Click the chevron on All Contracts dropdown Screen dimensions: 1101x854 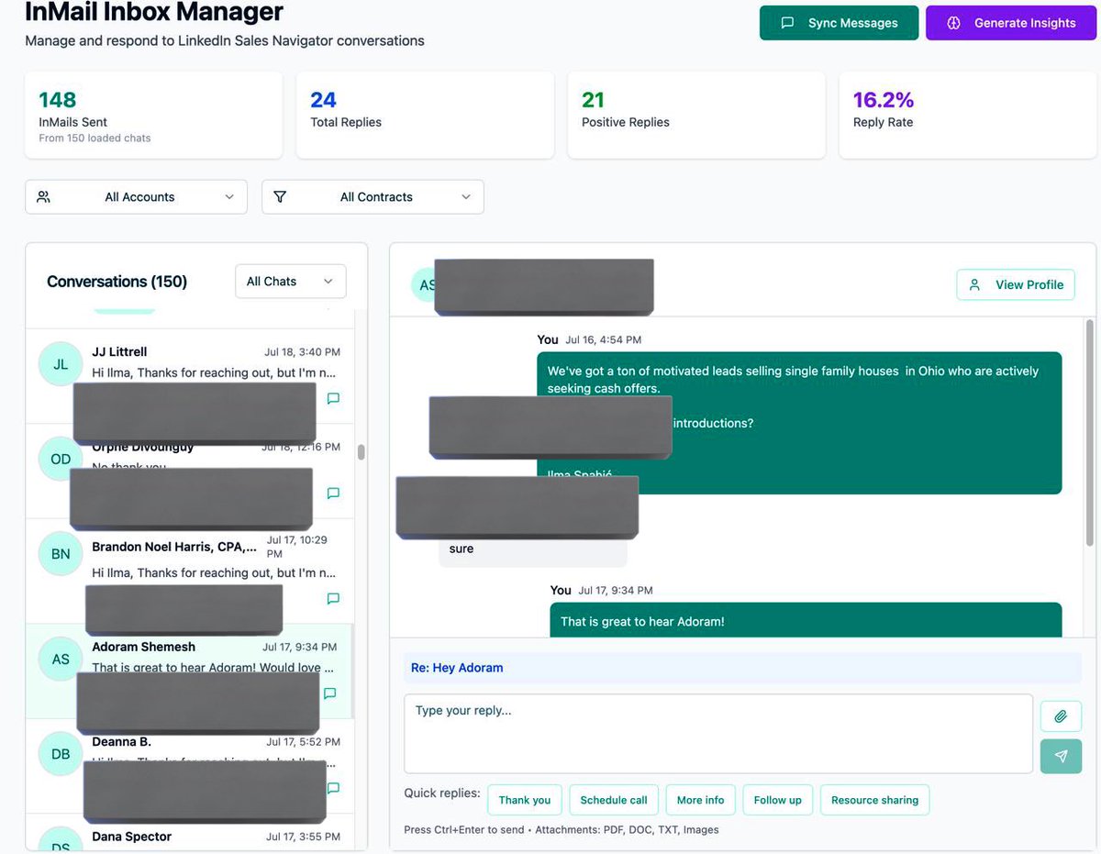click(x=466, y=196)
